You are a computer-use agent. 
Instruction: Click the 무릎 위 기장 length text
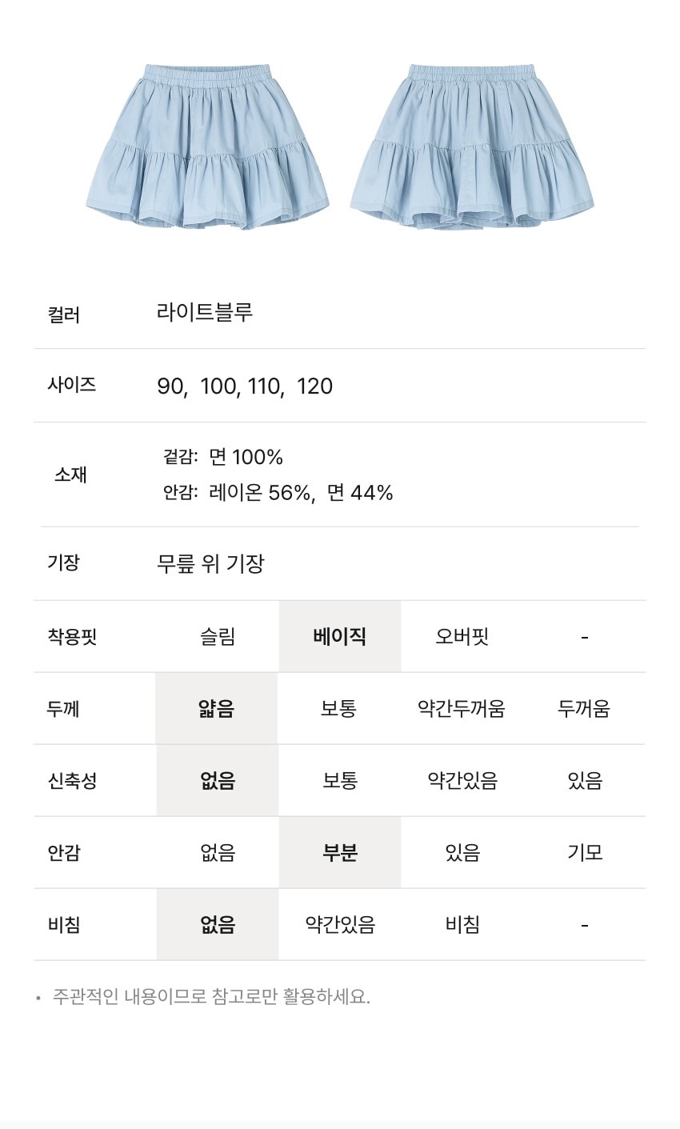click(x=210, y=564)
